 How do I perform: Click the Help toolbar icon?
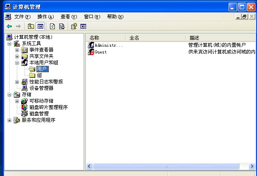click(74, 26)
